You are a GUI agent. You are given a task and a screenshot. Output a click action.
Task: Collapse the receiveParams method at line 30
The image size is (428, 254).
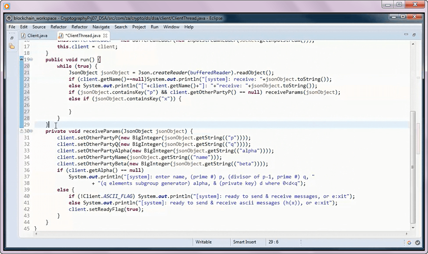point(31,131)
